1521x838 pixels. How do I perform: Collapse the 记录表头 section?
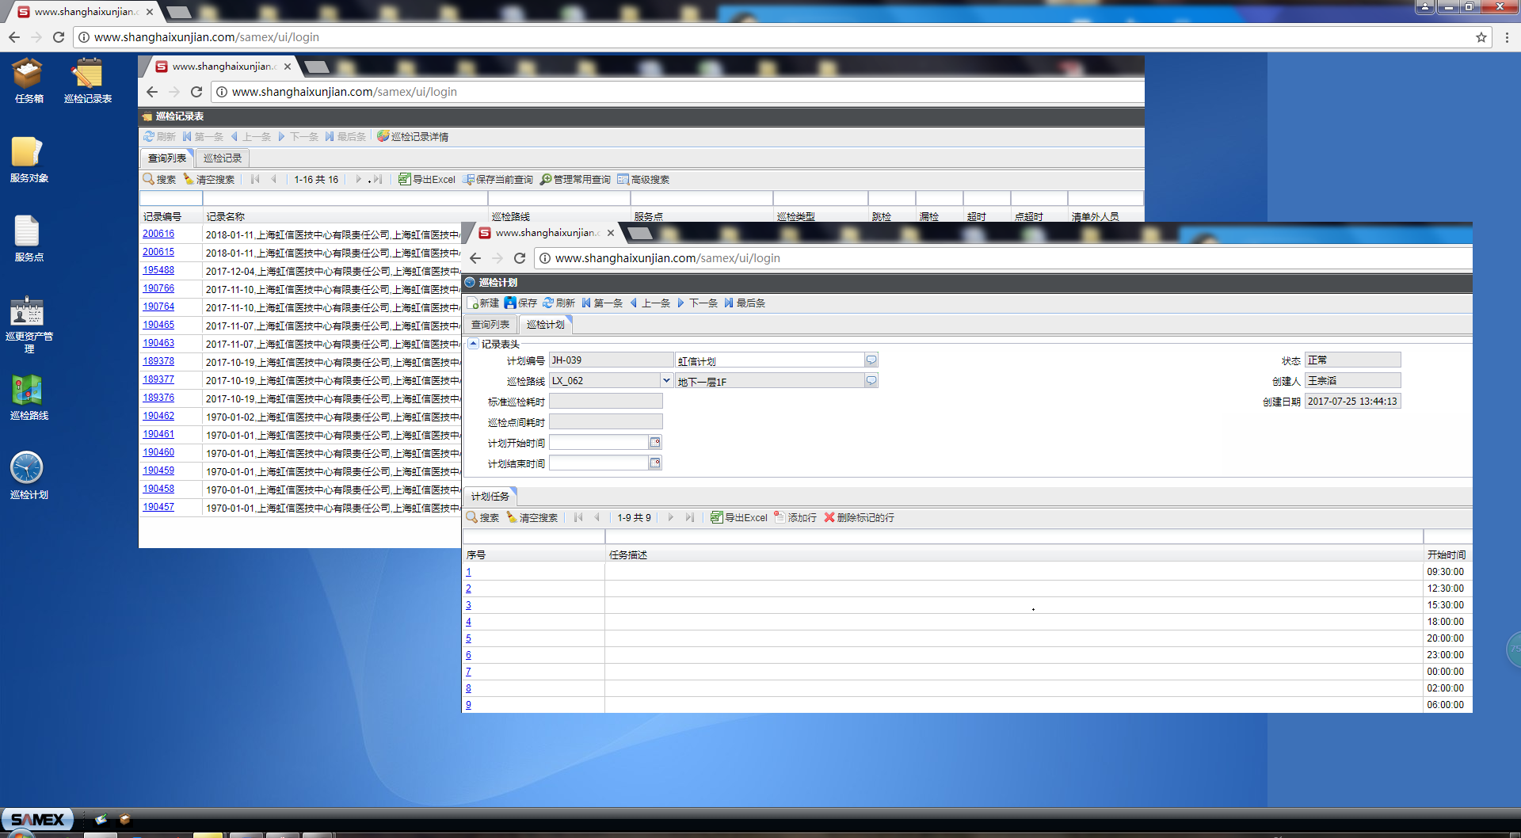(x=474, y=344)
